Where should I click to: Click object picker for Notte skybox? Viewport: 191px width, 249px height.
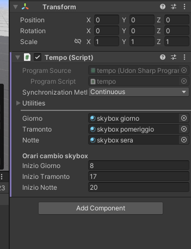pyautogui.click(x=184, y=140)
